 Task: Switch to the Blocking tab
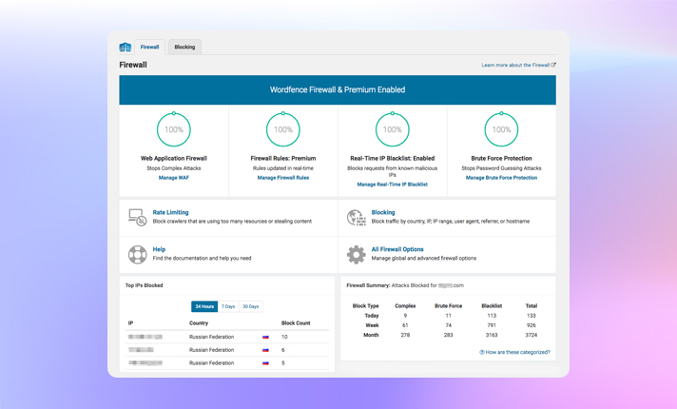click(x=184, y=47)
